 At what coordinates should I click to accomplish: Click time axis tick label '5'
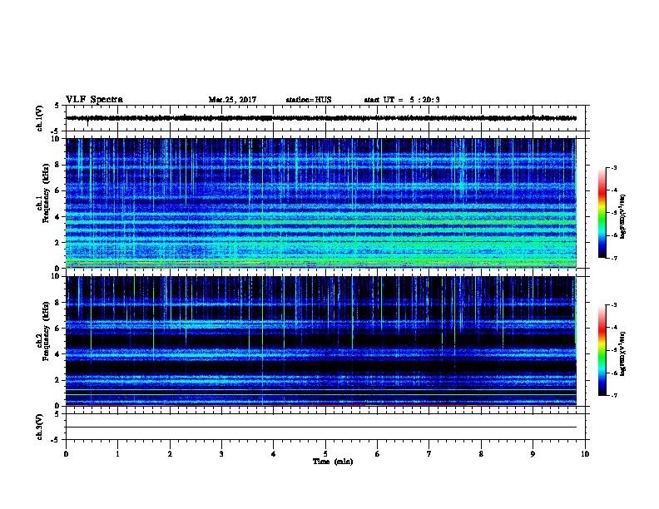point(325,454)
